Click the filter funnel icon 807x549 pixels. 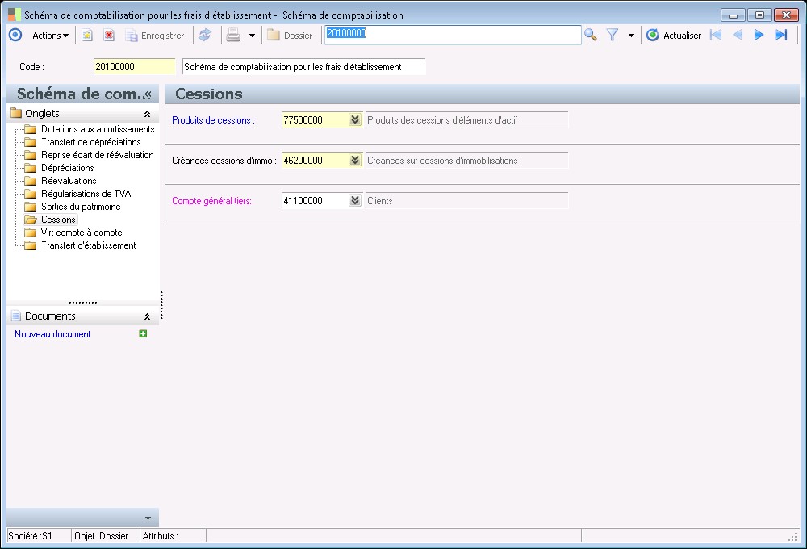click(x=613, y=35)
